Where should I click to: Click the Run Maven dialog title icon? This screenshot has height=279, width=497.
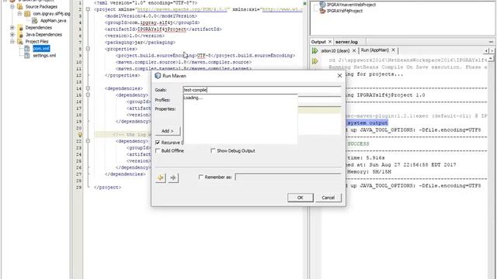point(158,76)
